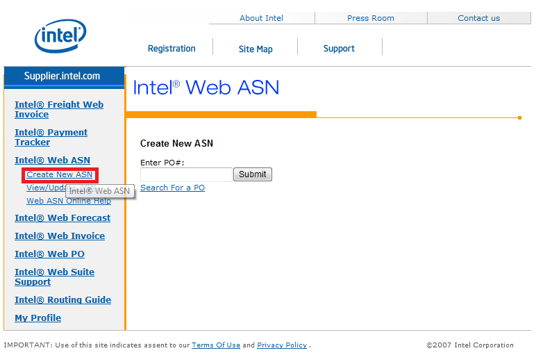Follow the Search For a PO link
This screenshot has height=362, width=552.
click(x=172, y=188)
